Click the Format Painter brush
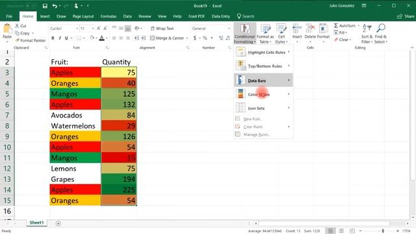The width and height of the screenshot is (416, 234). (17, 40)
